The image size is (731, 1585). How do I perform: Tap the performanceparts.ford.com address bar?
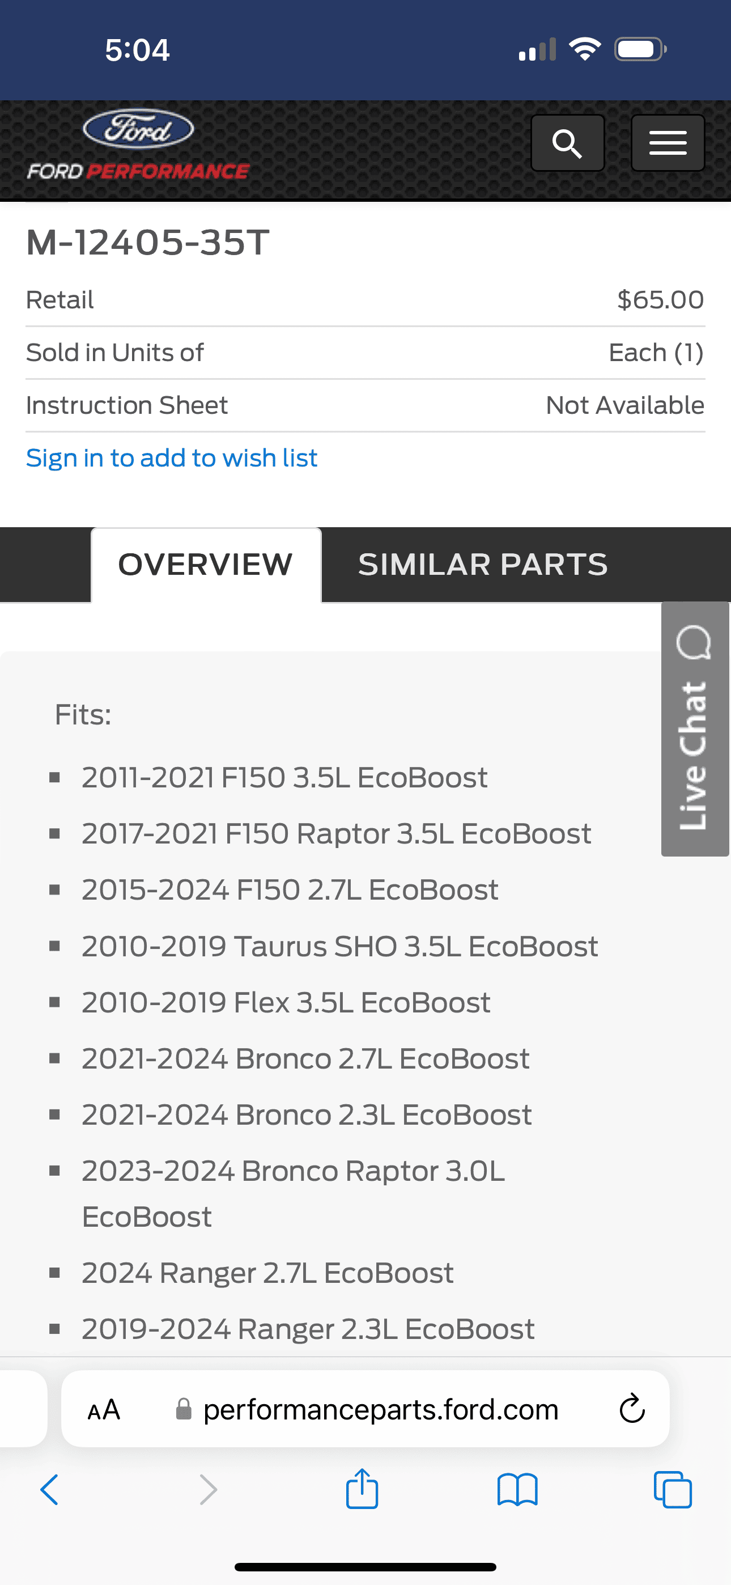tap(380, 1410)
